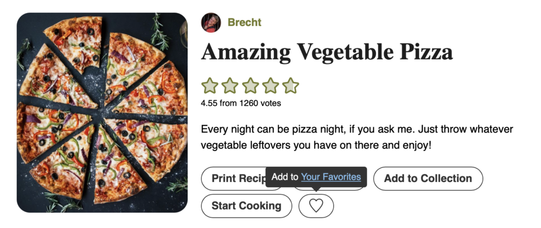This screenshot has width=541, height=228.
Task: Rate the recipe one star
Action: tap(210, 85)
